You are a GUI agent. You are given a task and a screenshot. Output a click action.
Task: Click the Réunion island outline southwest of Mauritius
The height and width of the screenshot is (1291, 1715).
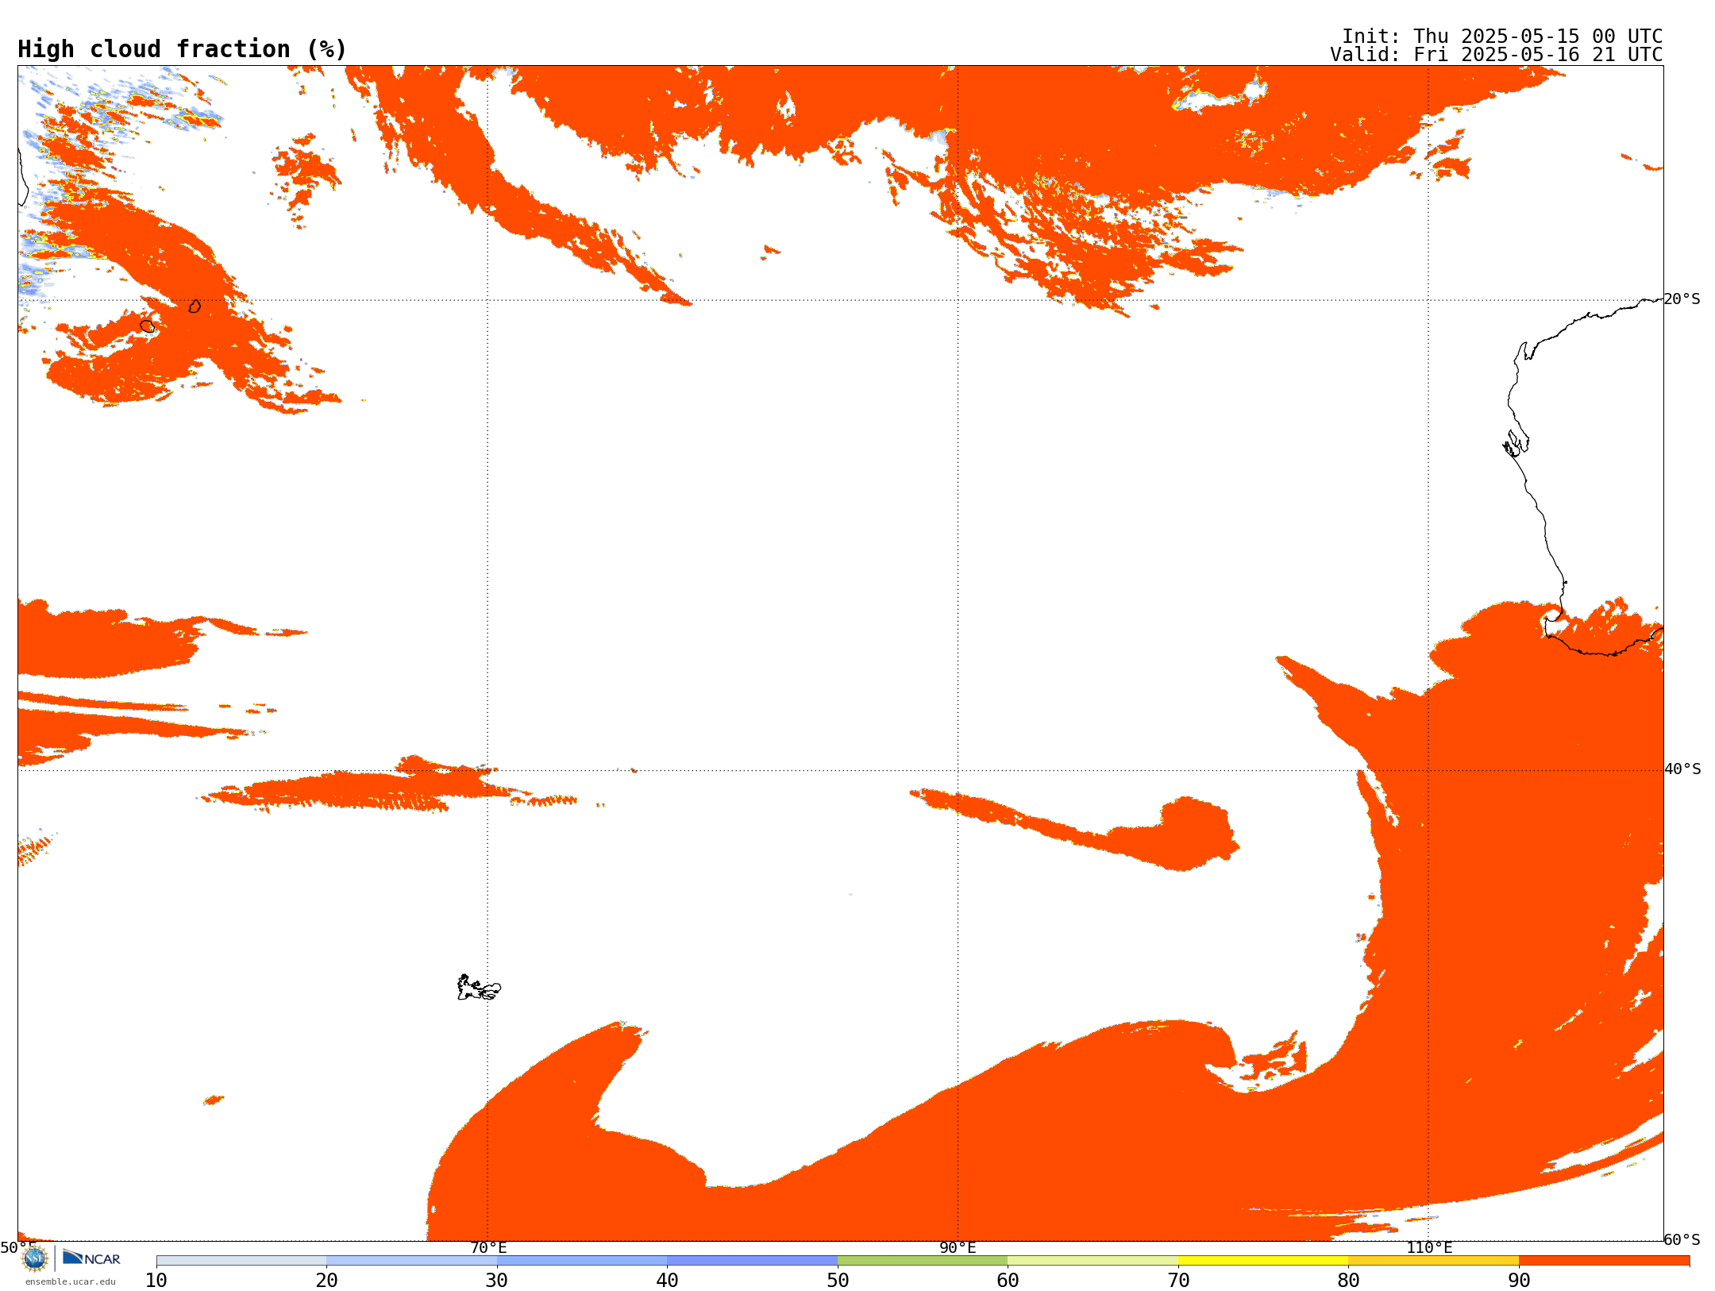[148, 326]
